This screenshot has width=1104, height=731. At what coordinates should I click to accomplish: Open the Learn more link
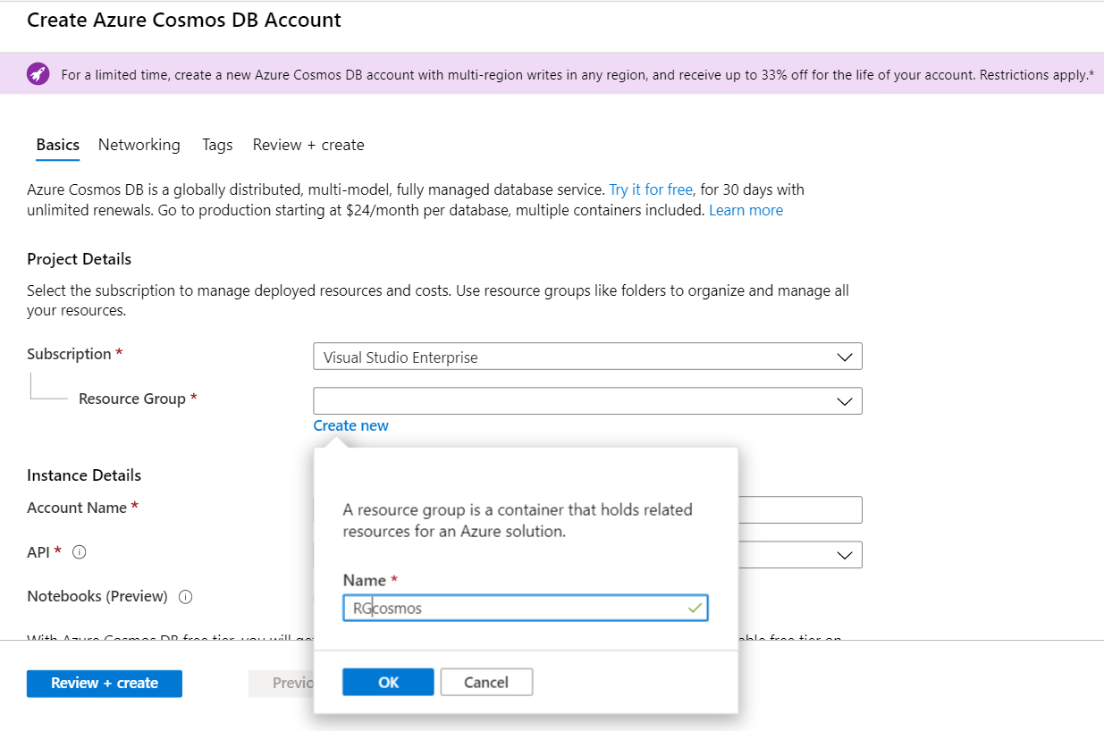coord(746,210)
